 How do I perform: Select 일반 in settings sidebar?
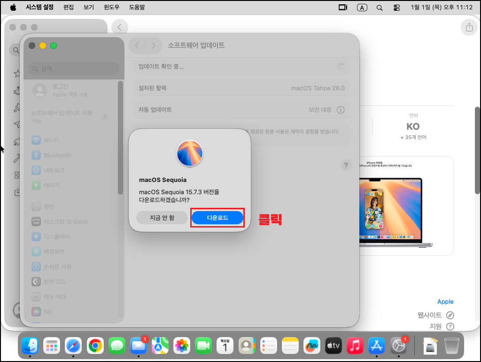[x=70, y=206]
